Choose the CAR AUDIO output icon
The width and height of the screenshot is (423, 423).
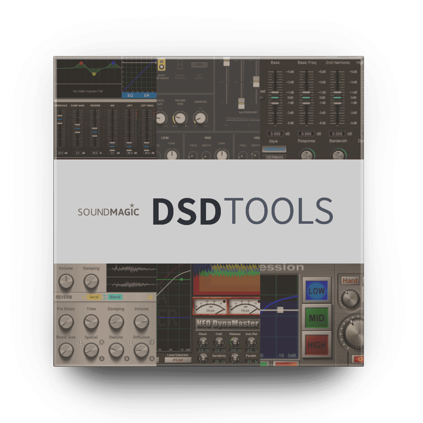199,64
